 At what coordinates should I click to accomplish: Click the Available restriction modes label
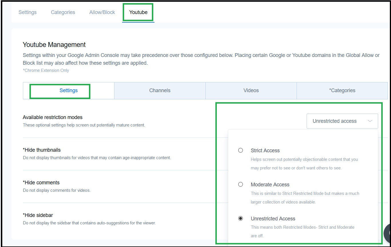(53, 117)
